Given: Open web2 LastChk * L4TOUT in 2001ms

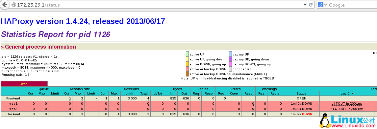Looking at the screenshot, I should tap(347, 109).
